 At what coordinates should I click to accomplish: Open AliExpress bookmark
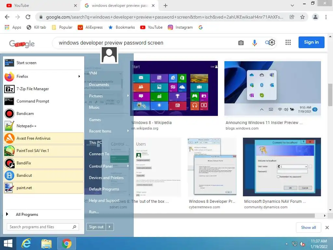click(90, 27)
